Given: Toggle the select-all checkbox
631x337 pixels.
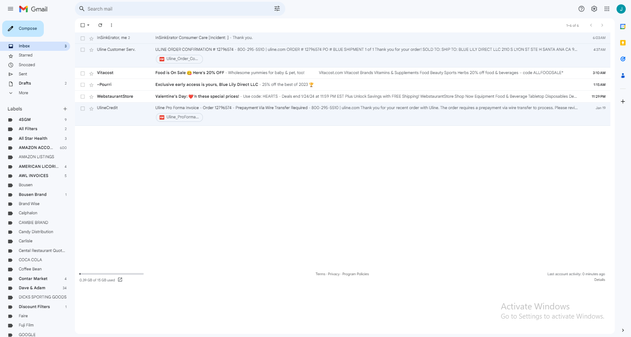Looking at the screenshot, I should [x=83, y=25].
